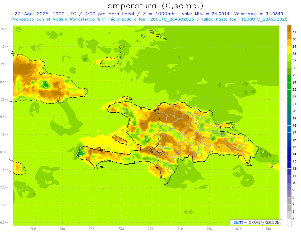Click the "8.5N" latitude axis label

4,152
